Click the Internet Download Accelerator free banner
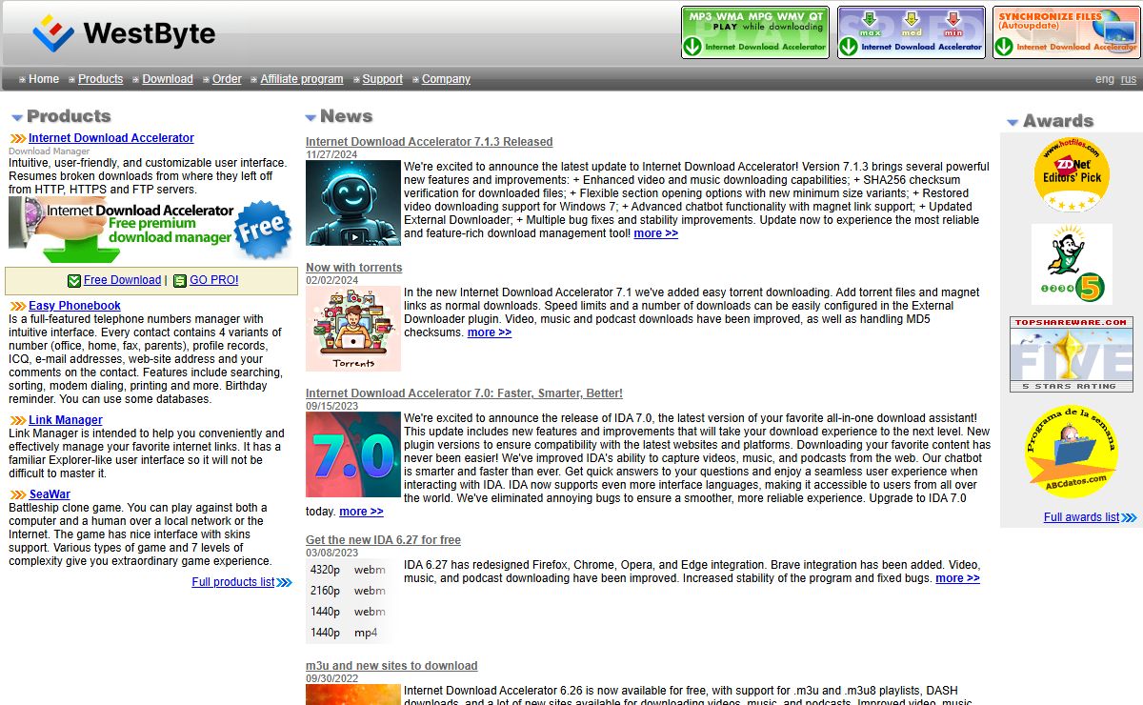The height and width of the screenshot is (705, 1143). tap(150, 230)
